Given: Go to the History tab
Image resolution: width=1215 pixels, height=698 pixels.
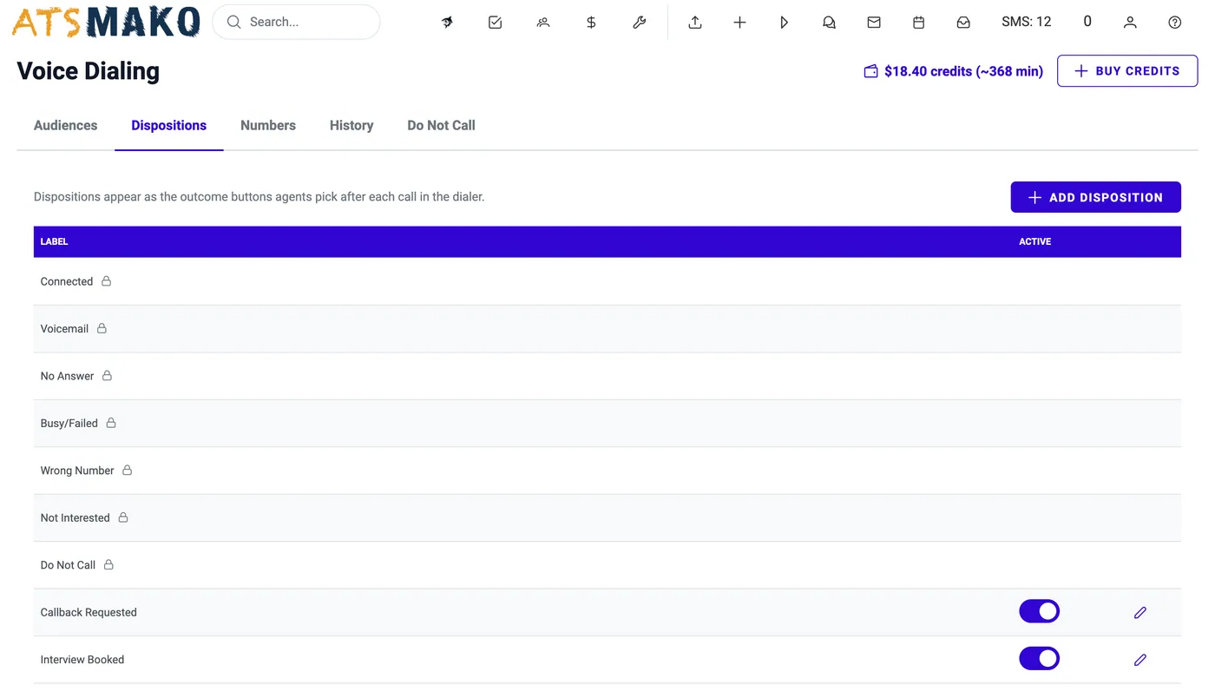Looking at the screenshot, I should [x=351, y=126].
